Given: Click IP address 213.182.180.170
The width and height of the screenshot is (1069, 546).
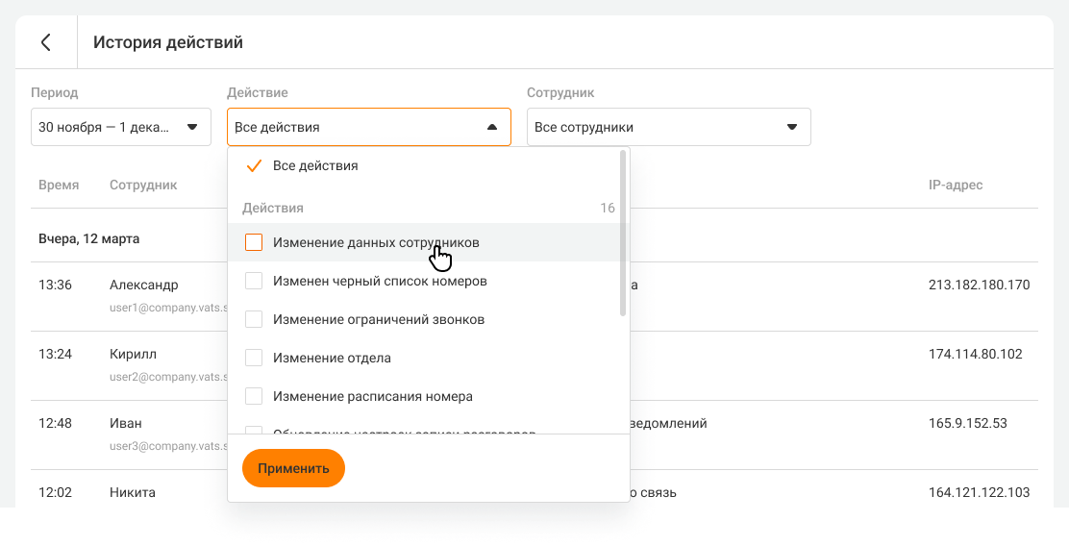Looking at the screenshot, I should coord(979,285).
